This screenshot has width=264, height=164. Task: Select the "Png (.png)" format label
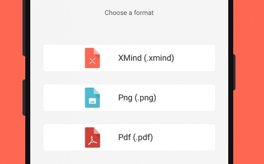click(137, 98)
